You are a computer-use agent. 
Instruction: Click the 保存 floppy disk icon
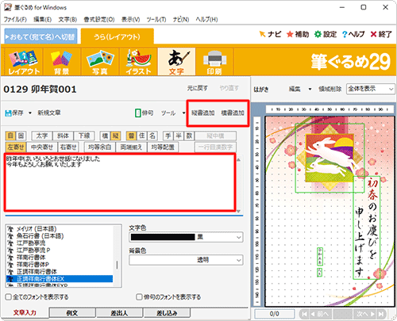[x=8, y=113]
